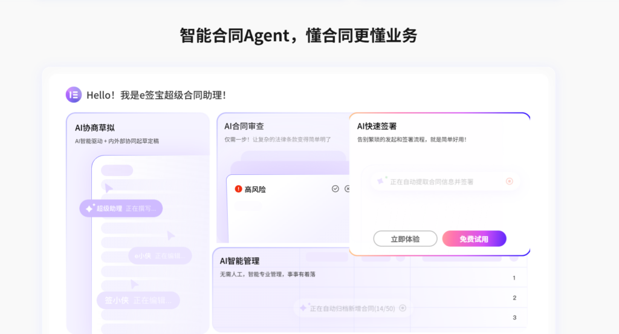Click the purple e签宝 assistant logo icon
619x334 pixels.
click(73, 95)
